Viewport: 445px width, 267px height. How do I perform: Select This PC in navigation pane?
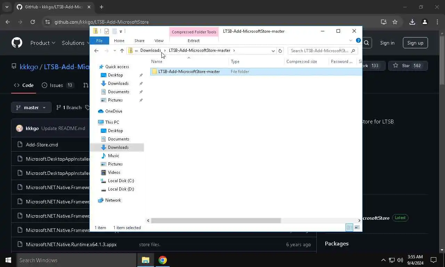(x=112, y=122)
